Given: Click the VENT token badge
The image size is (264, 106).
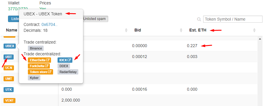Looking at the screenshot, I should click(9, 100).
